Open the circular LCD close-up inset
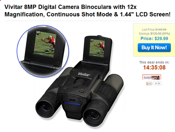175x132 pixels. [43, 51]
